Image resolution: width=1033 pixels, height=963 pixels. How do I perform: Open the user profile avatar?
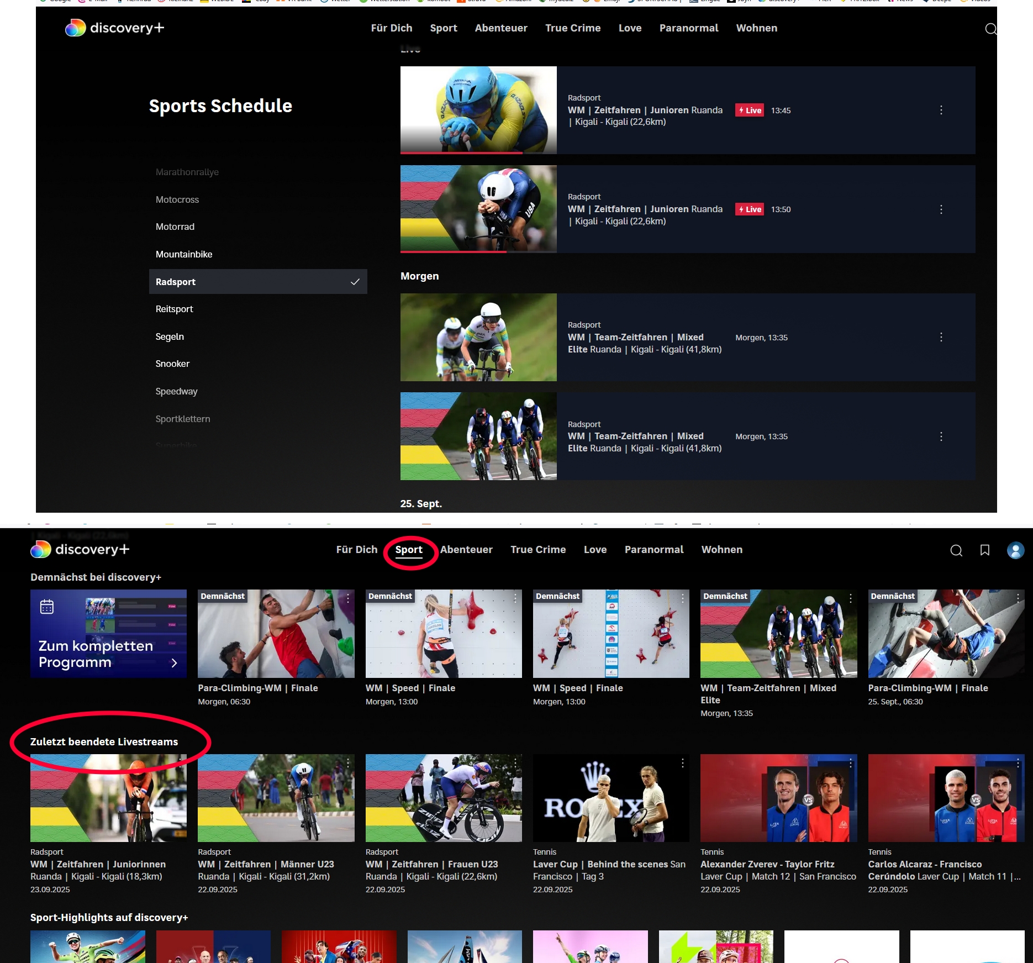(x=1015, y=550)
